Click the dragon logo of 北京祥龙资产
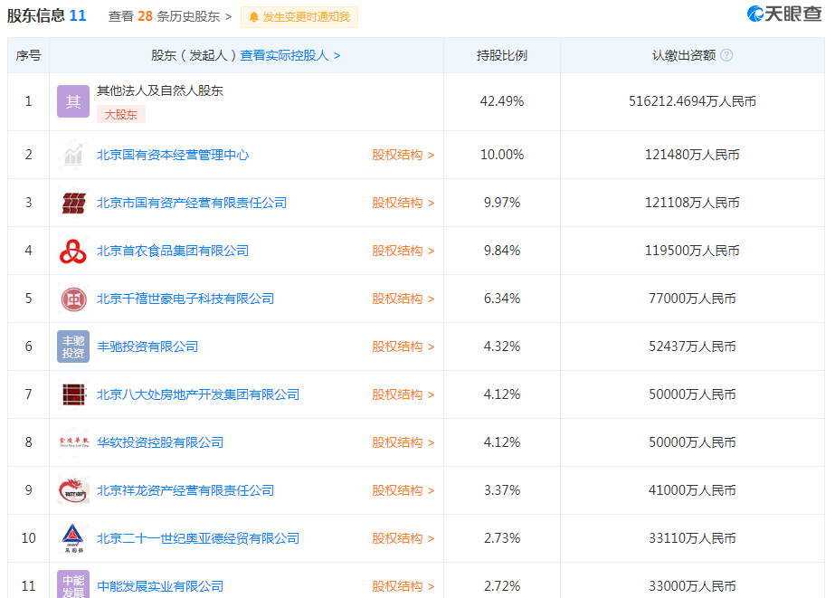Image resolution: width=835 pixels, height=598 pixels. pos(73,490)
